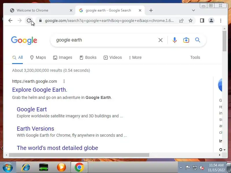Click the scroll left arrow

click(x=6, y=155)
